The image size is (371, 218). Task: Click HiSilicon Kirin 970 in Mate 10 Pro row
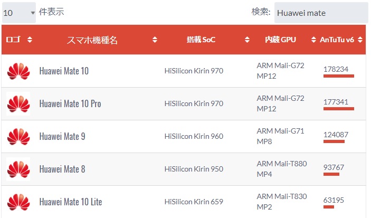click(x=194, y=103)
